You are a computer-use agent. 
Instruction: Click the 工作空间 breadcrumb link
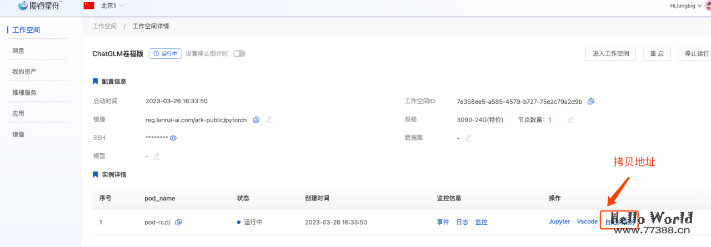point(104,26)
